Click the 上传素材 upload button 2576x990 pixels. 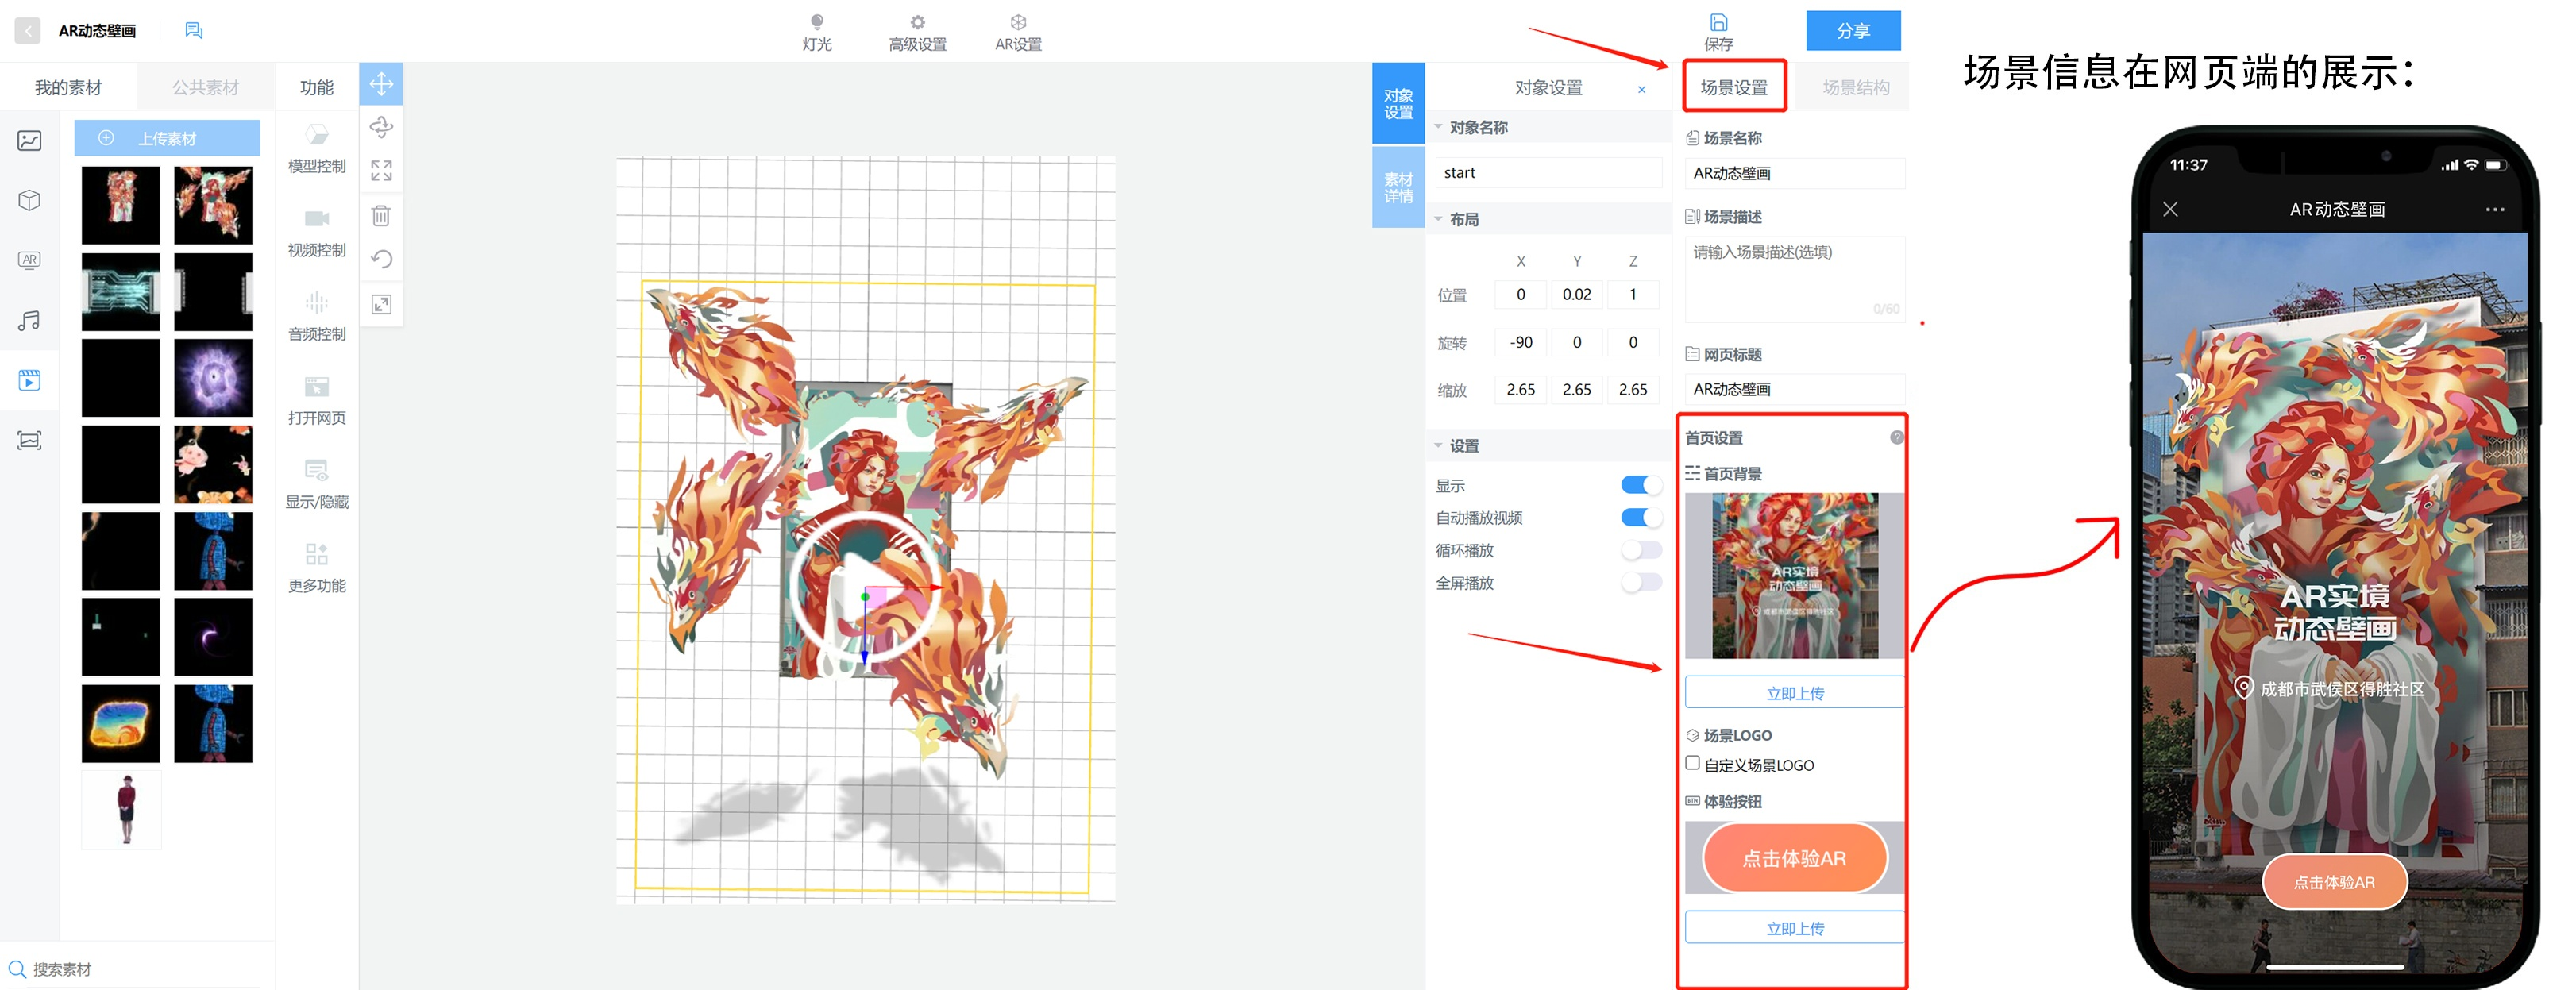click(x=167, y=138)
